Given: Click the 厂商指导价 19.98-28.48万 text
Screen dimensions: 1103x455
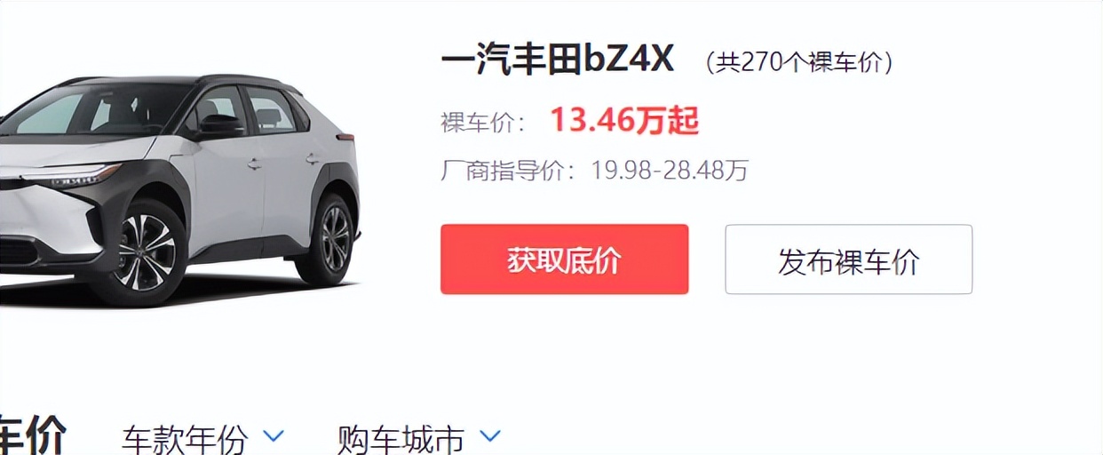Looking at the screenshot, I should 594,170.
